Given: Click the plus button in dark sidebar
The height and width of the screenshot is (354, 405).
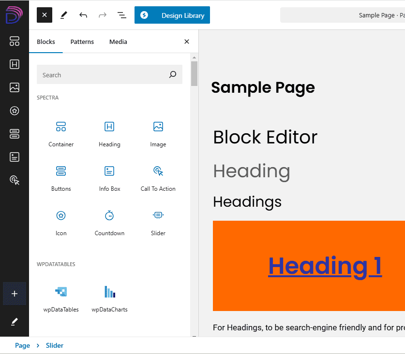Looking at the screenshot, I should (x=15, y=294).
